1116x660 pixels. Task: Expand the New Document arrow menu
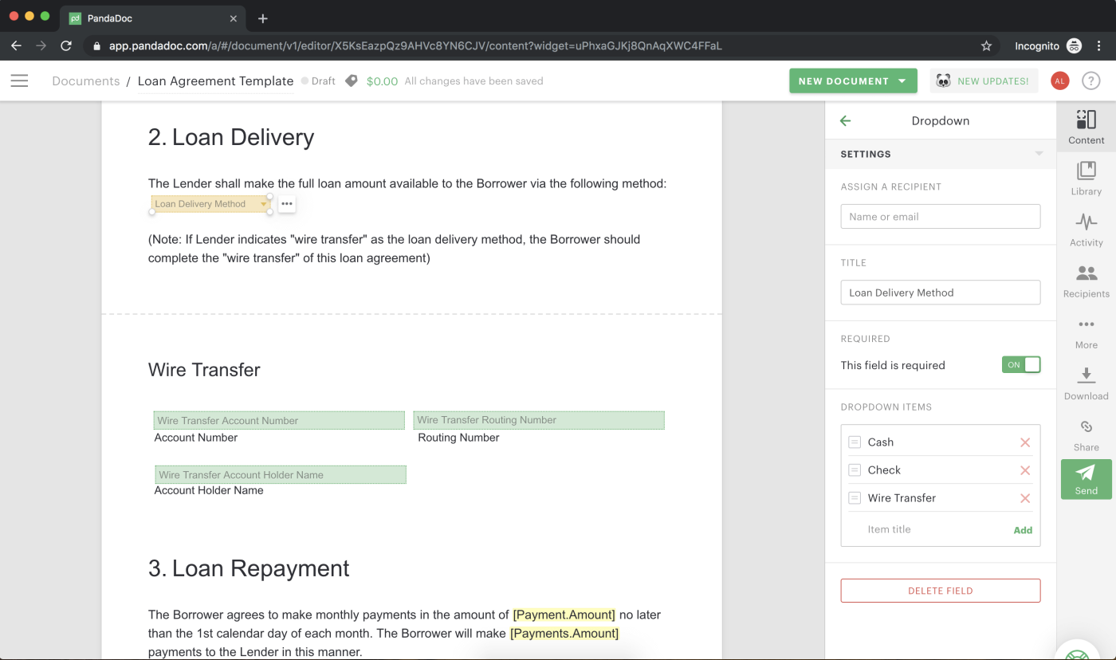[902, 81]
